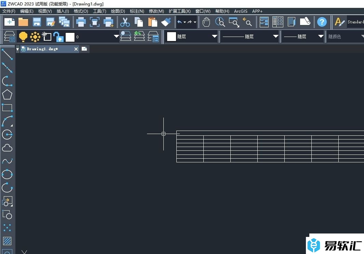
Task: Open the File menu
Action: (x=9, y=11)
